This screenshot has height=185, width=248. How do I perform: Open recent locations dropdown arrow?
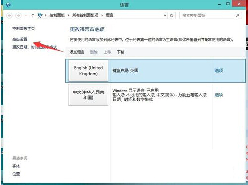coord(26,16)
